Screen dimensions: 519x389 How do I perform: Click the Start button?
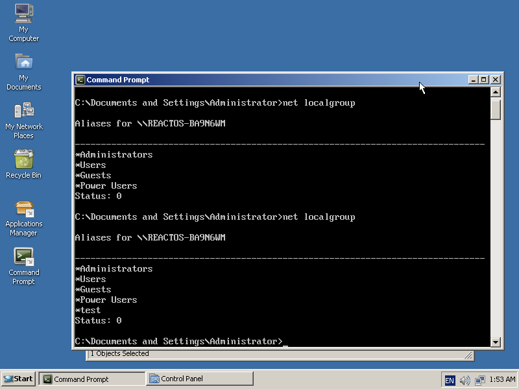coord(18,379)
